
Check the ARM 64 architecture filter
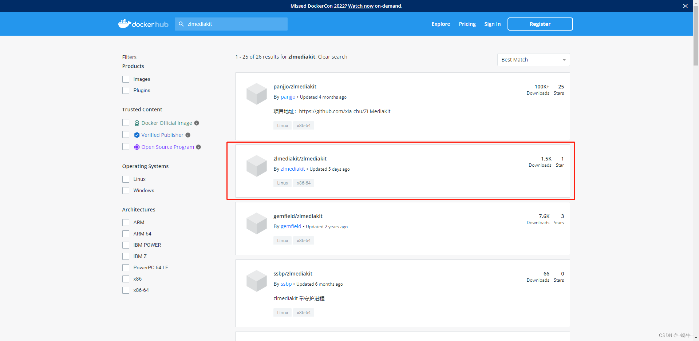pos(126,234)
